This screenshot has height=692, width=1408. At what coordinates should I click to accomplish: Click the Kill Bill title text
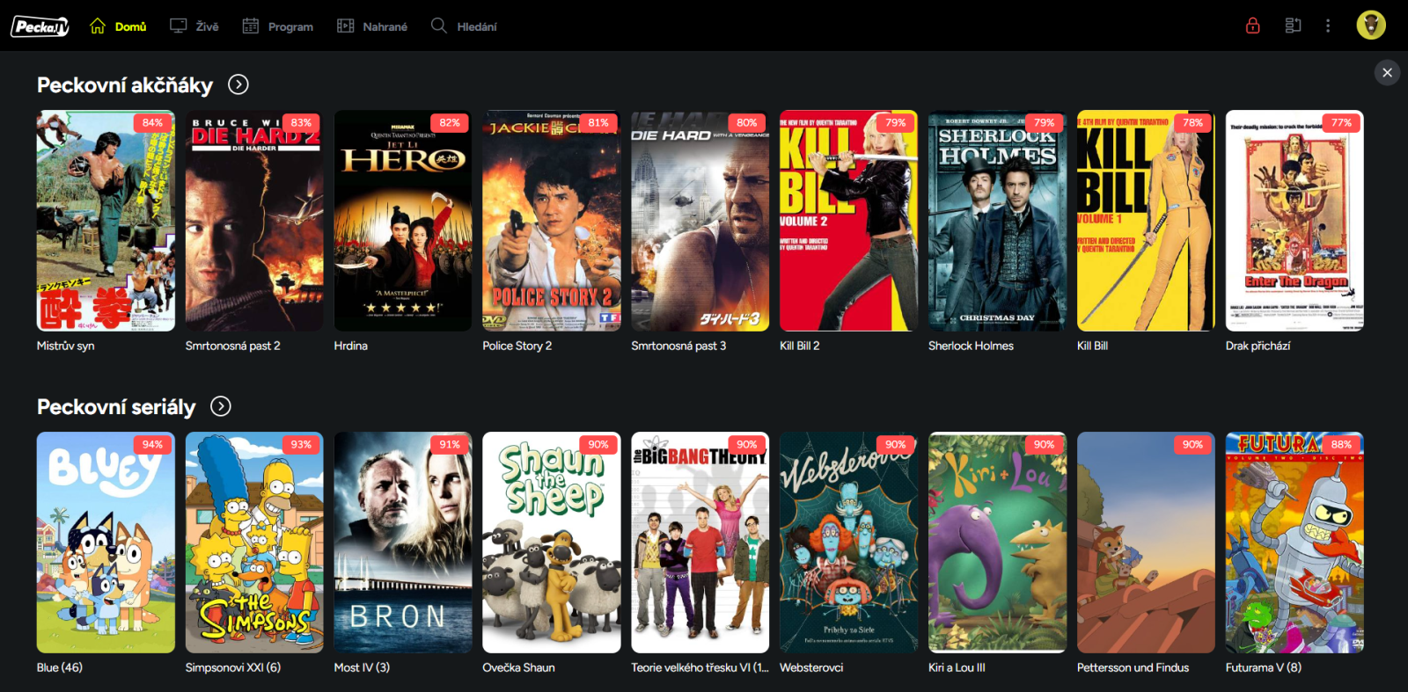[x=1092, y=346]
